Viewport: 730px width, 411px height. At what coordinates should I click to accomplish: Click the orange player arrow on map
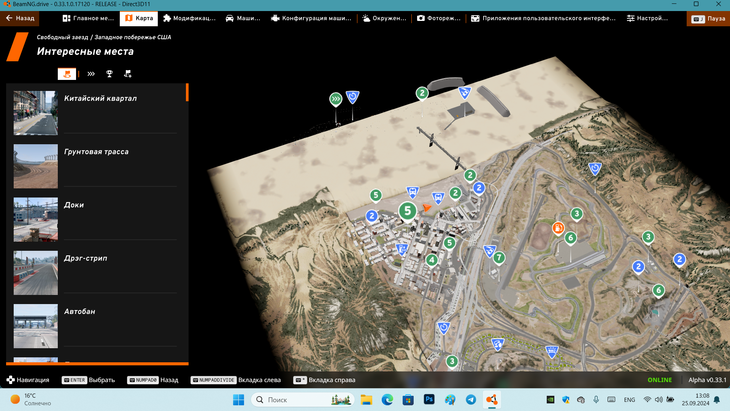click(427, 207)
